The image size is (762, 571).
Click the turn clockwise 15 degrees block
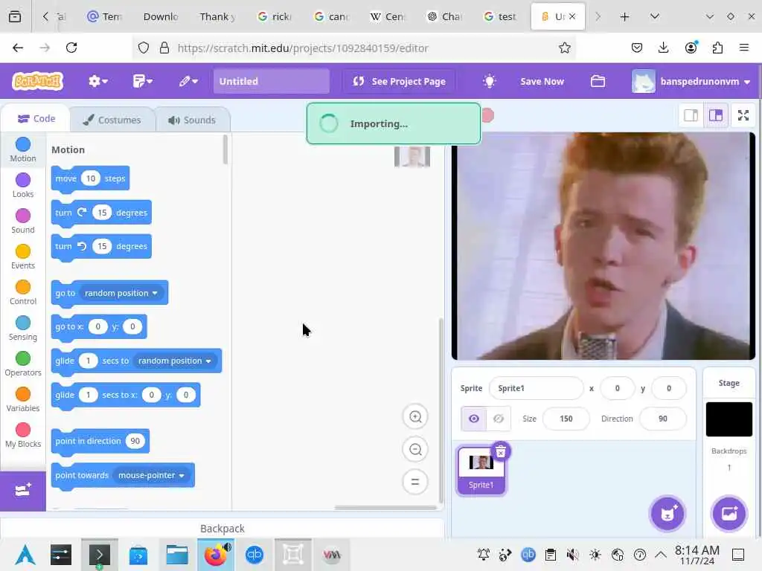coord(101,213)
